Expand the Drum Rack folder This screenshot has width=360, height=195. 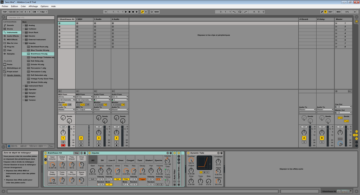tap(23, 32)
